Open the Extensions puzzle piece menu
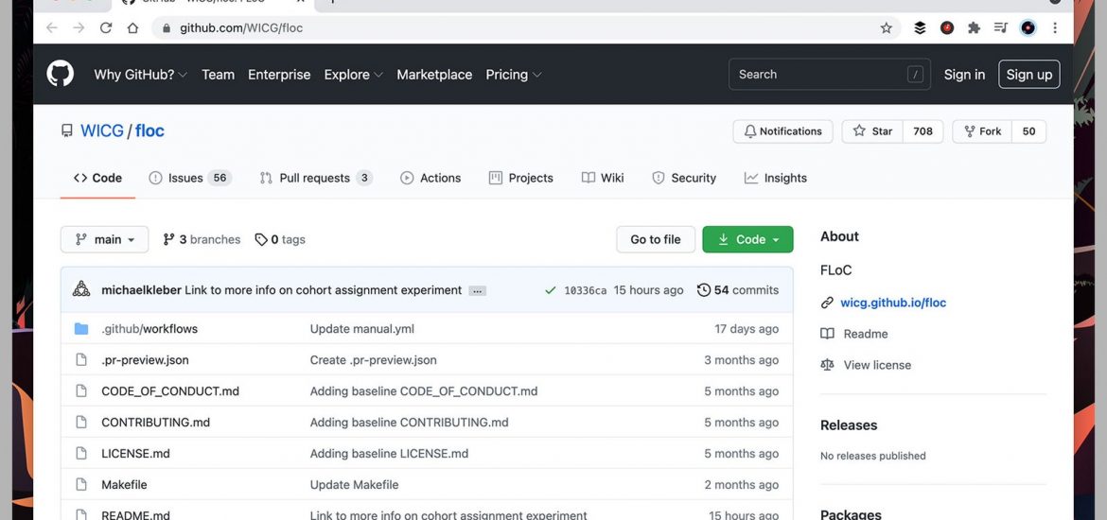This screenshot has width=1107, height=520. [x=975, y=27]
